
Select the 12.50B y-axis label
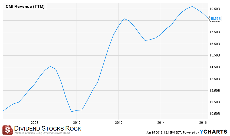pyautogui.click(x=216, y=90)
